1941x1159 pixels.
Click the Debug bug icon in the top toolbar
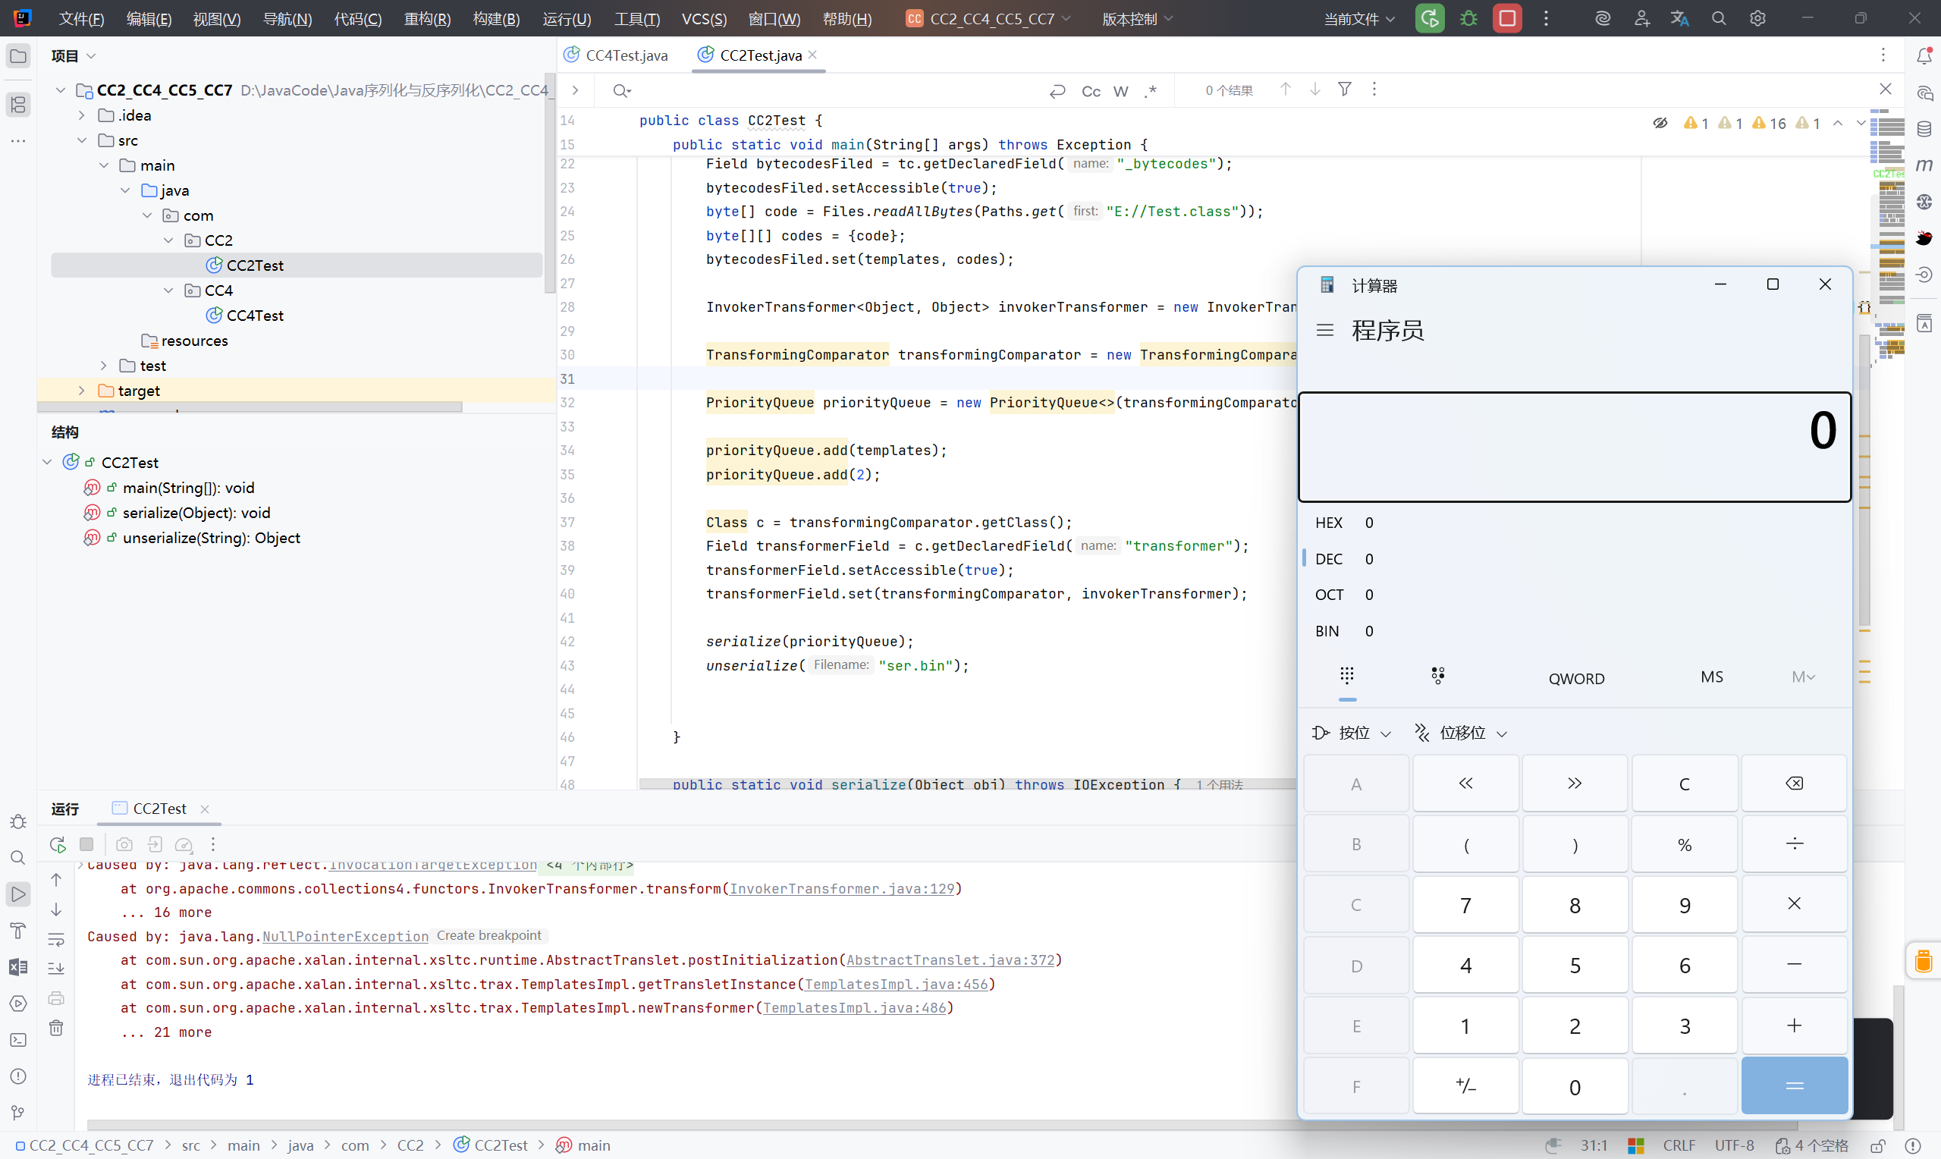[x=1468, y=18]
